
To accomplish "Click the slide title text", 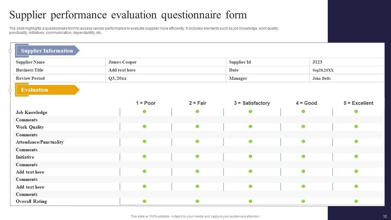I will click(x=128, y=15).
